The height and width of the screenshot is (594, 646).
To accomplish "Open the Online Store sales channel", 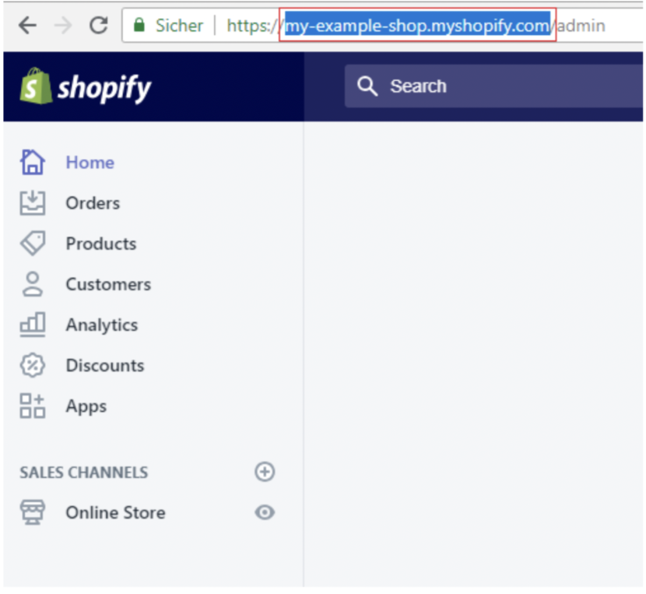I will [115, 513].
